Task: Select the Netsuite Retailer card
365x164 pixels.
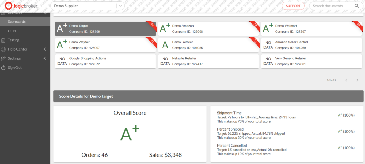Action: [x=208, y=61]
